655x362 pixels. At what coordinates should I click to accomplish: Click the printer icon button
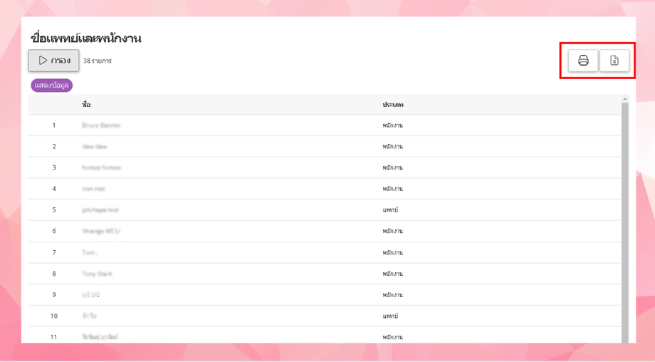coord(583,61)
